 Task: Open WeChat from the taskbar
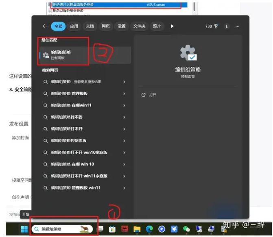(x=186, y=229)
